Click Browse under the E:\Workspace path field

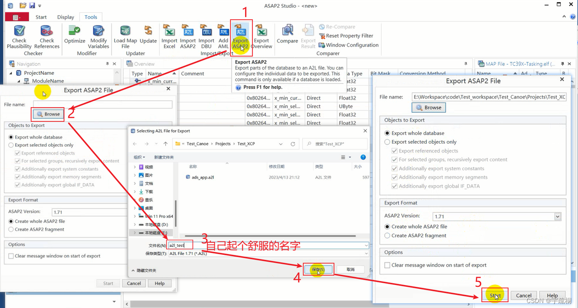click(429, 108)
